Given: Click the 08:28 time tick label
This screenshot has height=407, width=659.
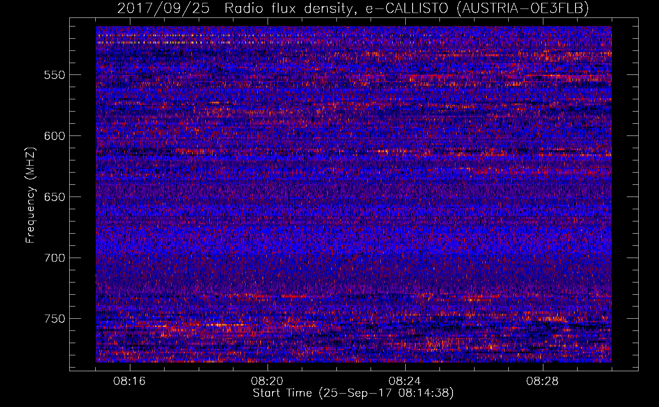Looking at the screenshot, I should coord(543,381).
